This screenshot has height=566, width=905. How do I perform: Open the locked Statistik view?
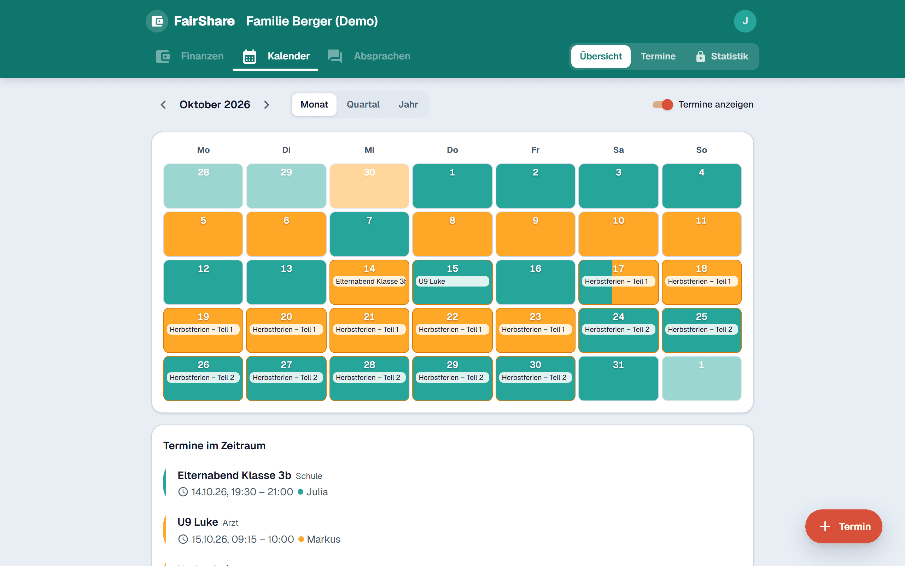pyautogui.click(x=722, y=57)
